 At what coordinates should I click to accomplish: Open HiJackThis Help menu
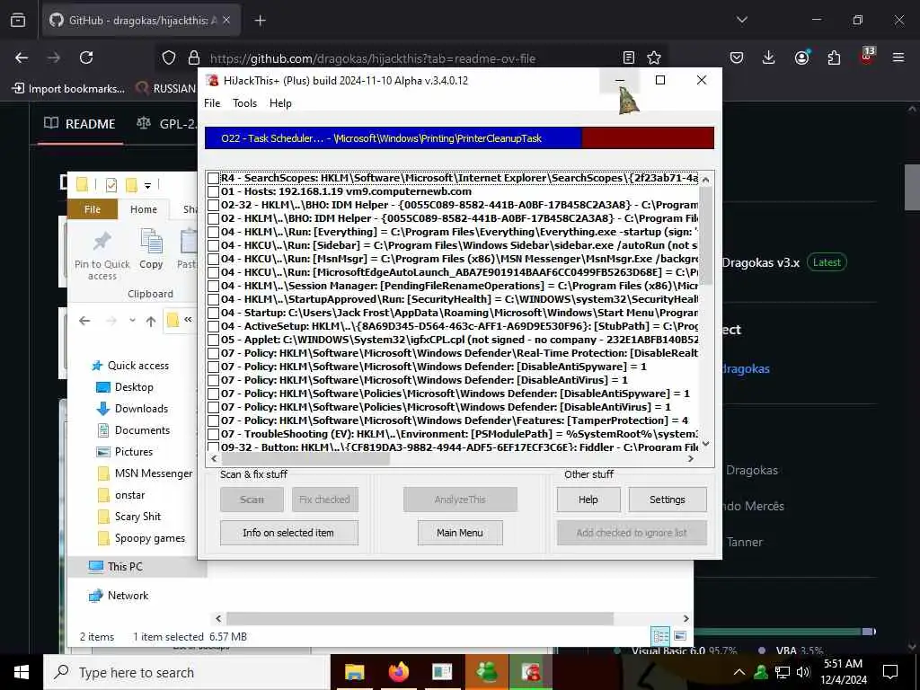[280, 103]
